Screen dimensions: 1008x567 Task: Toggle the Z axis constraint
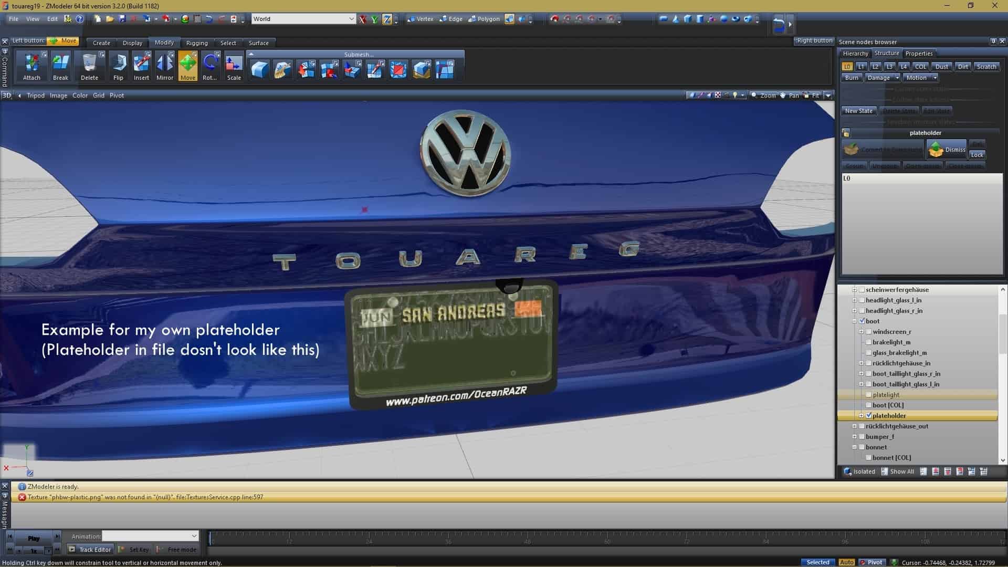click(386, 19)
